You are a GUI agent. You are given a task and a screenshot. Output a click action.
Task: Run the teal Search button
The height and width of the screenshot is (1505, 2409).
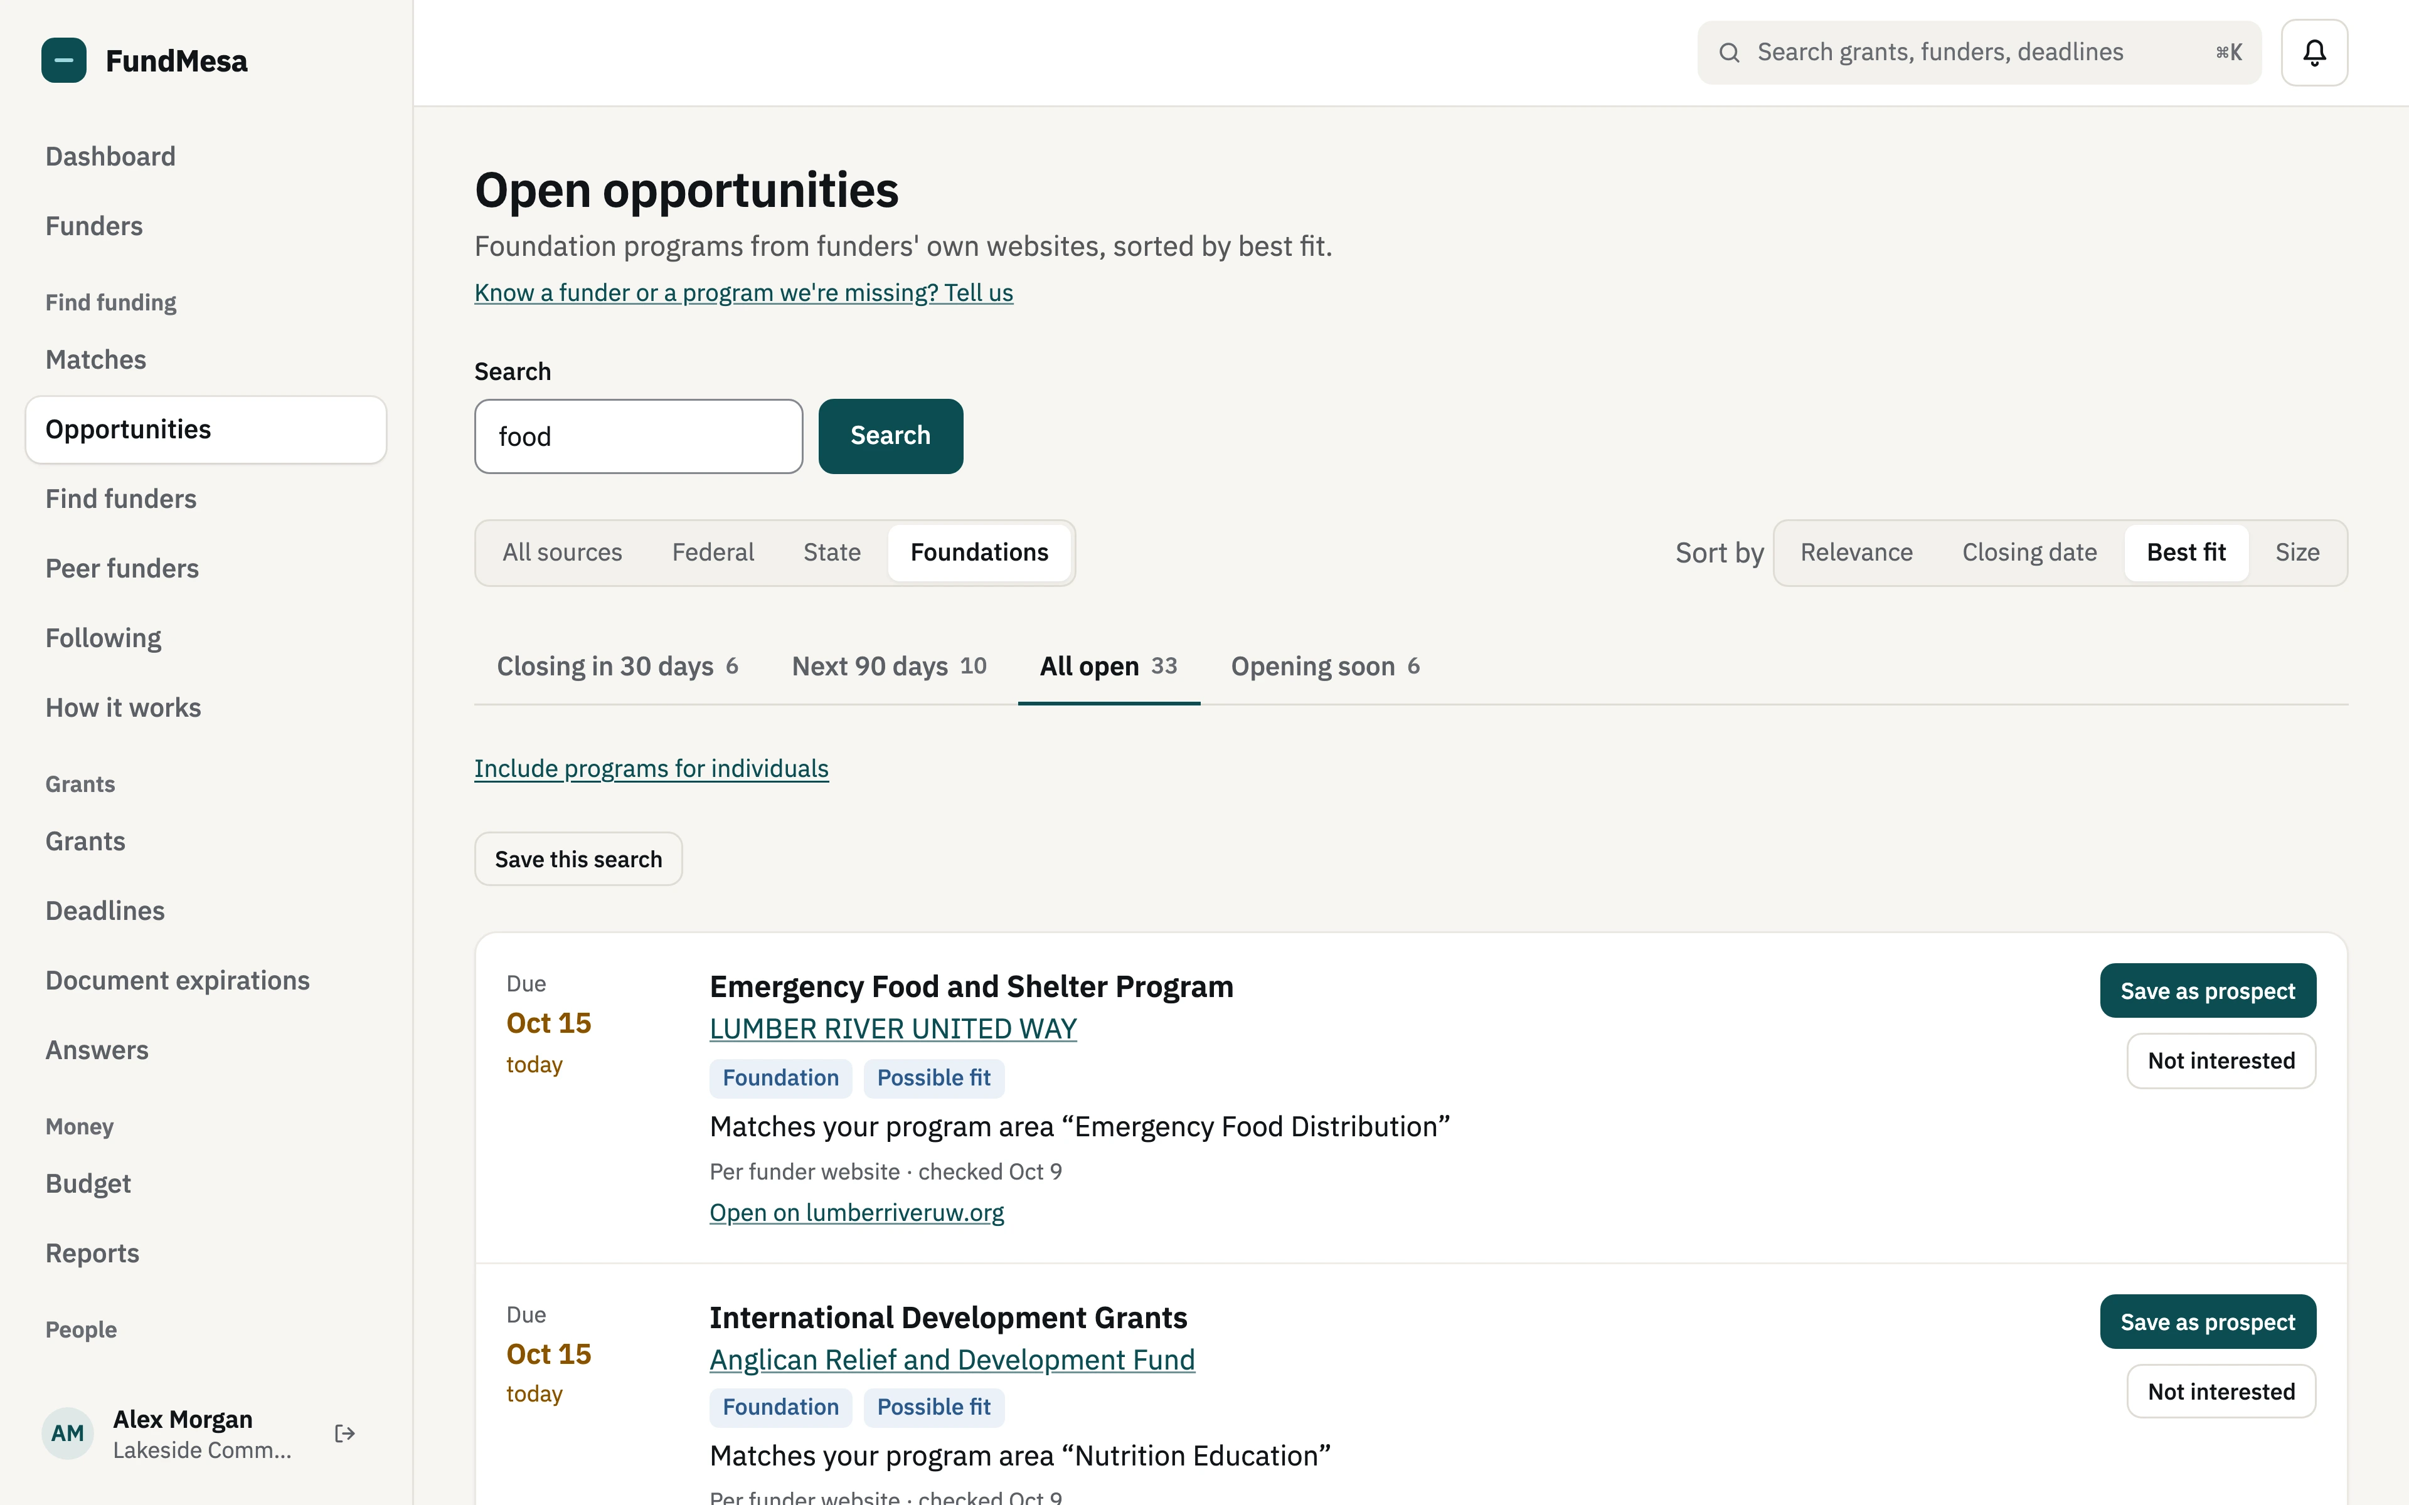pyautogui.click(x=890, y=436)
